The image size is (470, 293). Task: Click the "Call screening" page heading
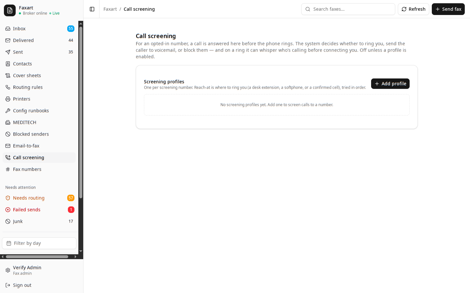click(x=156, y=36)
